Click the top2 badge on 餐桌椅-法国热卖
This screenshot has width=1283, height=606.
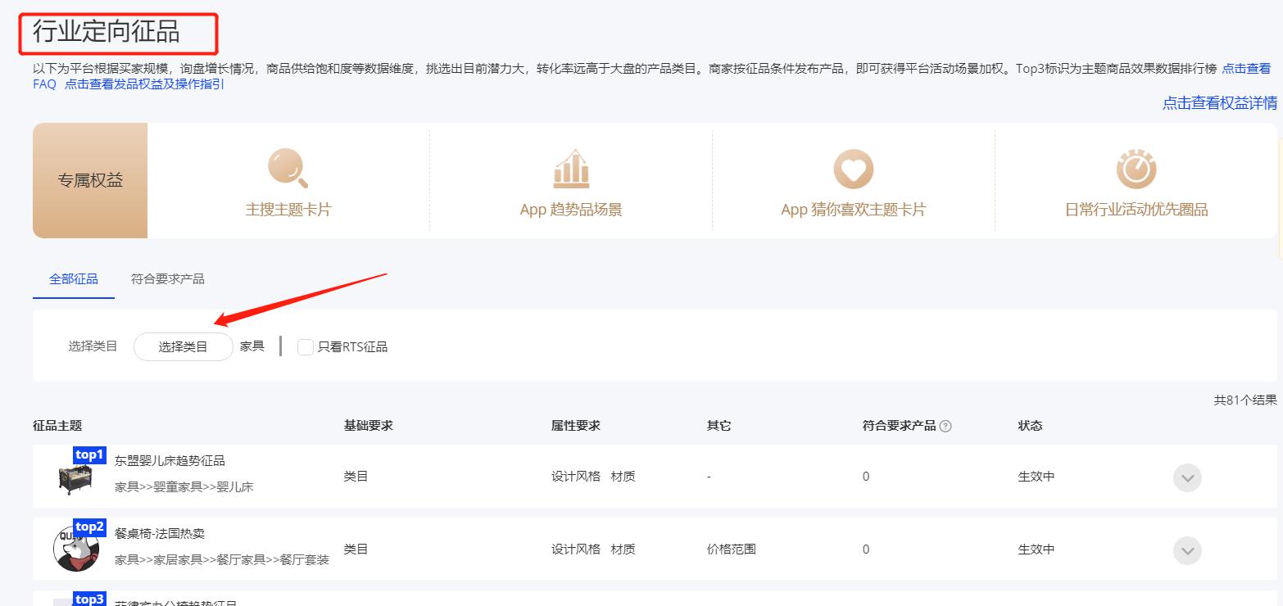(x=89, y=527)
